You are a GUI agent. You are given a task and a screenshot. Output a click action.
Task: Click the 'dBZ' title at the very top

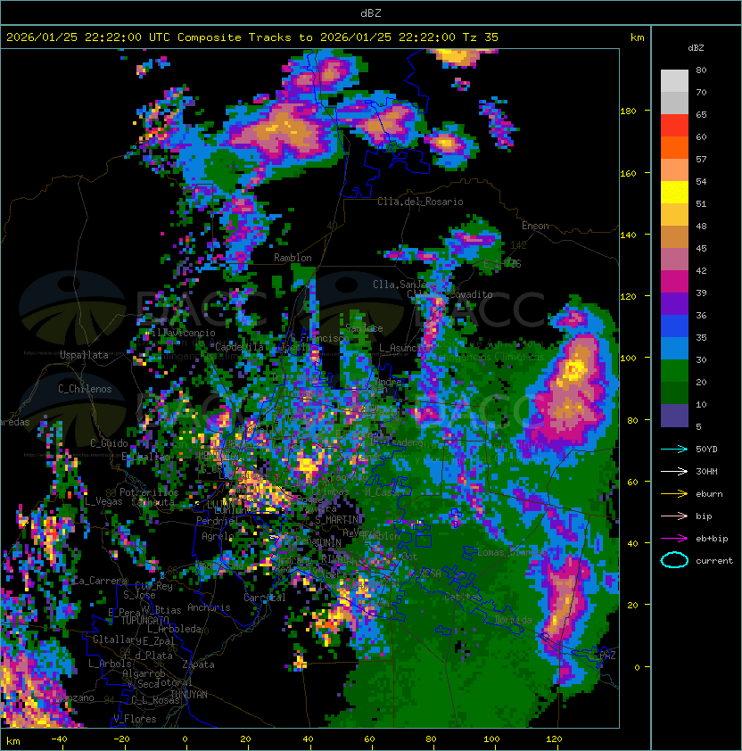click(371, 12)
